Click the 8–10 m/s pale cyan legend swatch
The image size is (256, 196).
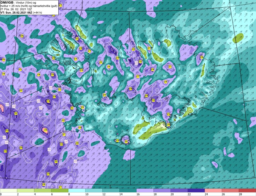pyautogui.click(x=77, y=191)
